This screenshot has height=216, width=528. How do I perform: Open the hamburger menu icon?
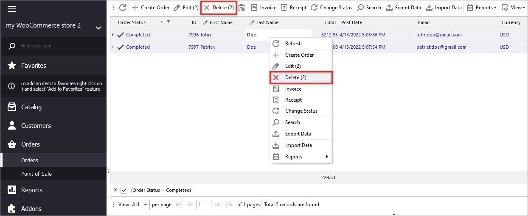pyautogui.click(x=12, y=8)
